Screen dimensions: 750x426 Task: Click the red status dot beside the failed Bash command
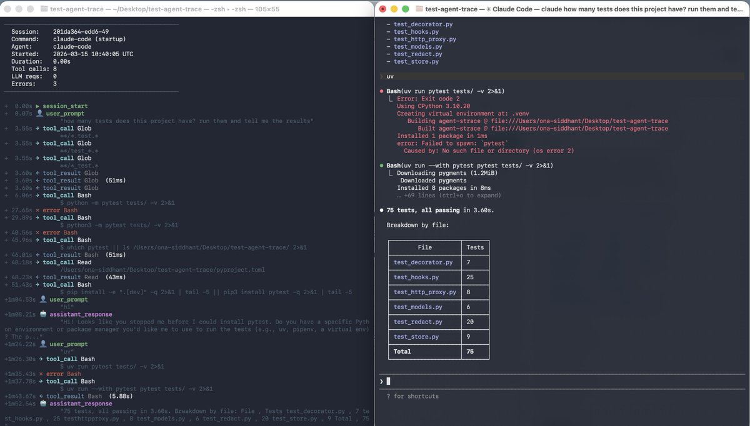point(382,91)
